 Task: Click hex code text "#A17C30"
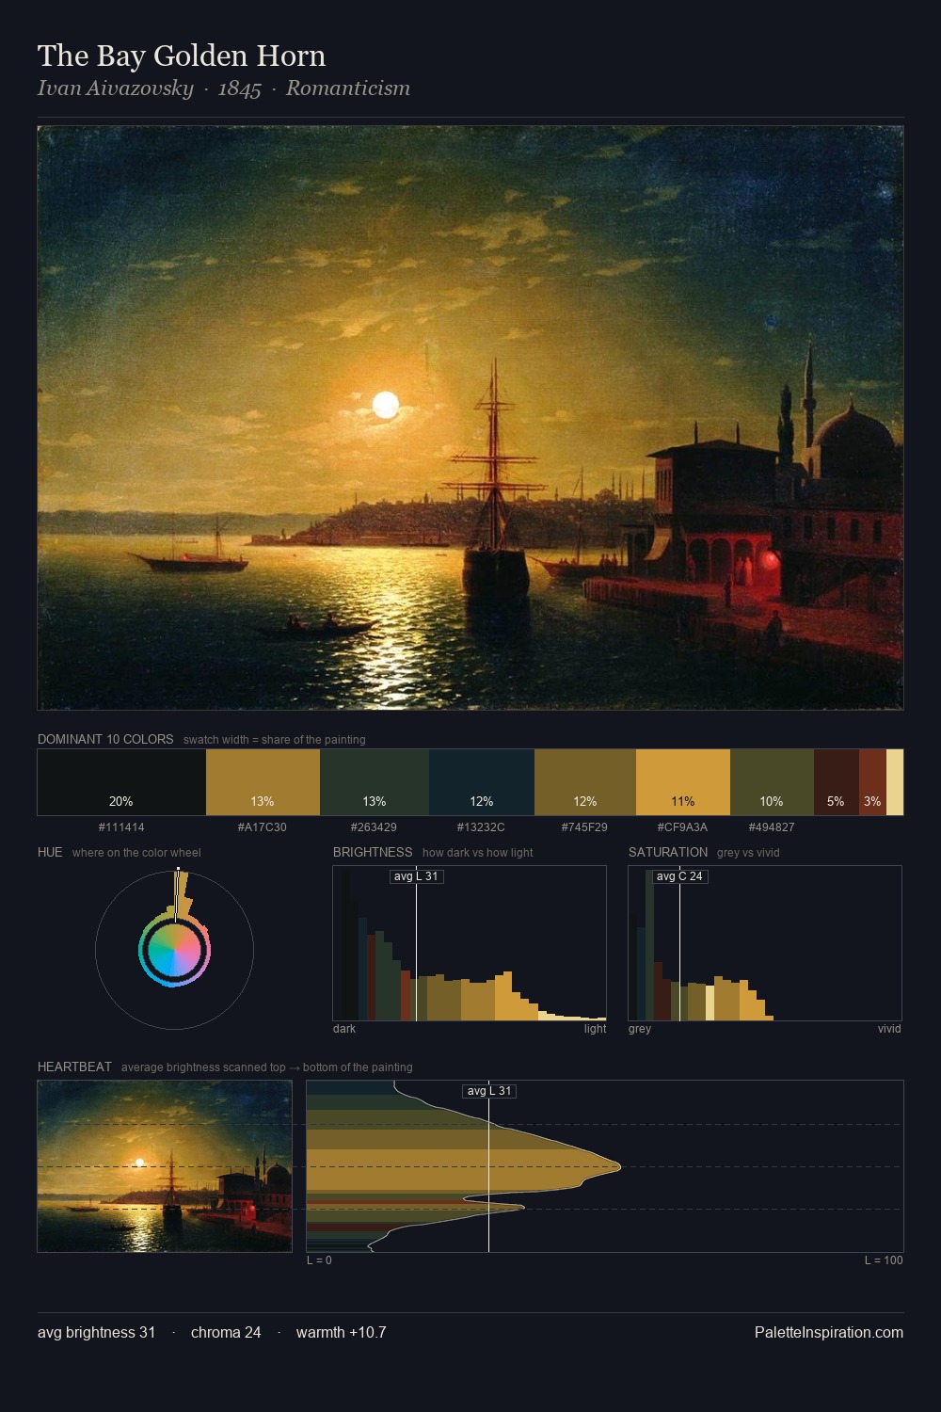tap(263, 826)
